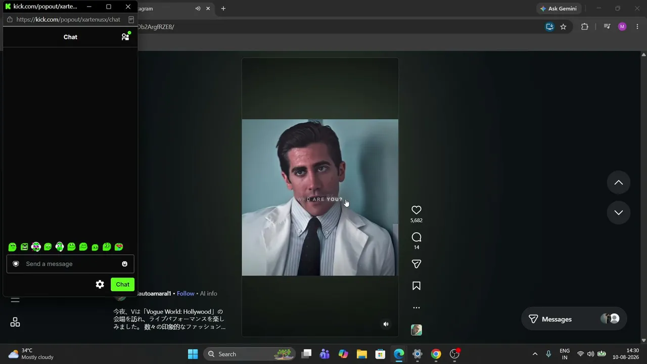The width and height of the screenshot is (647, 364).
Task: Open the Instagram grid apps icon in sidebar
Action: pyautogui.click(x=15, y=322)
